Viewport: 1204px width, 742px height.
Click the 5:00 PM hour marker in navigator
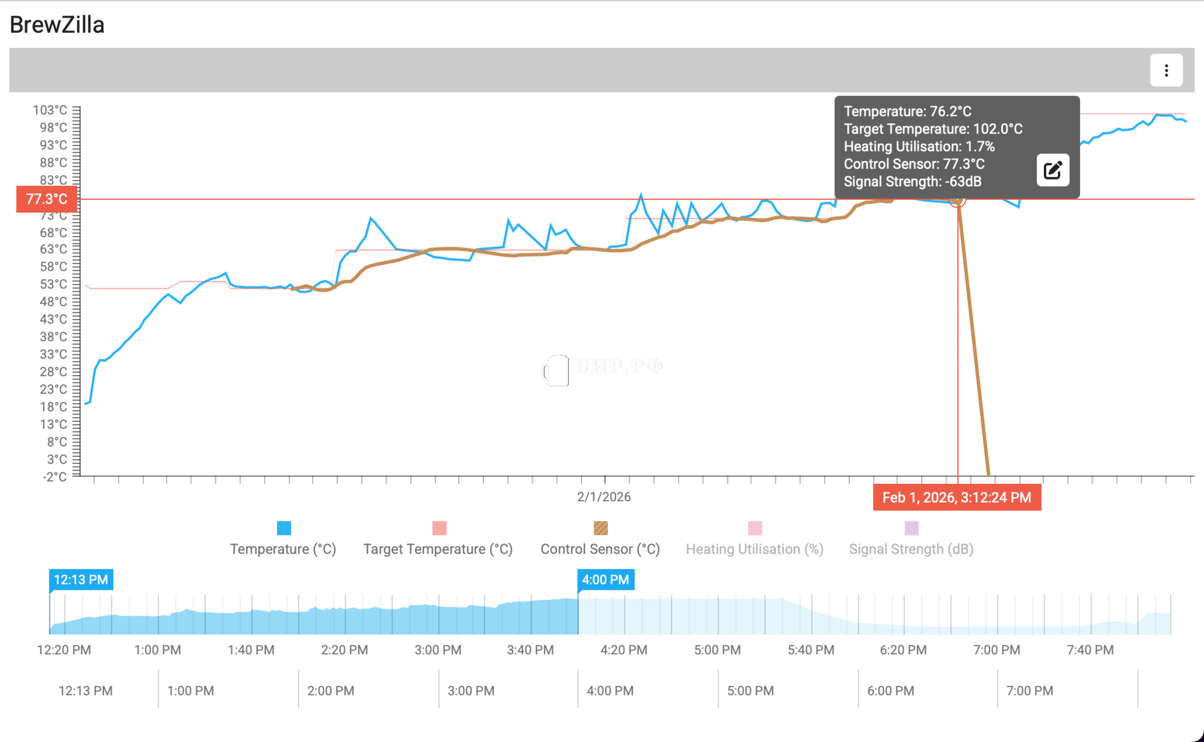[750, 691]
